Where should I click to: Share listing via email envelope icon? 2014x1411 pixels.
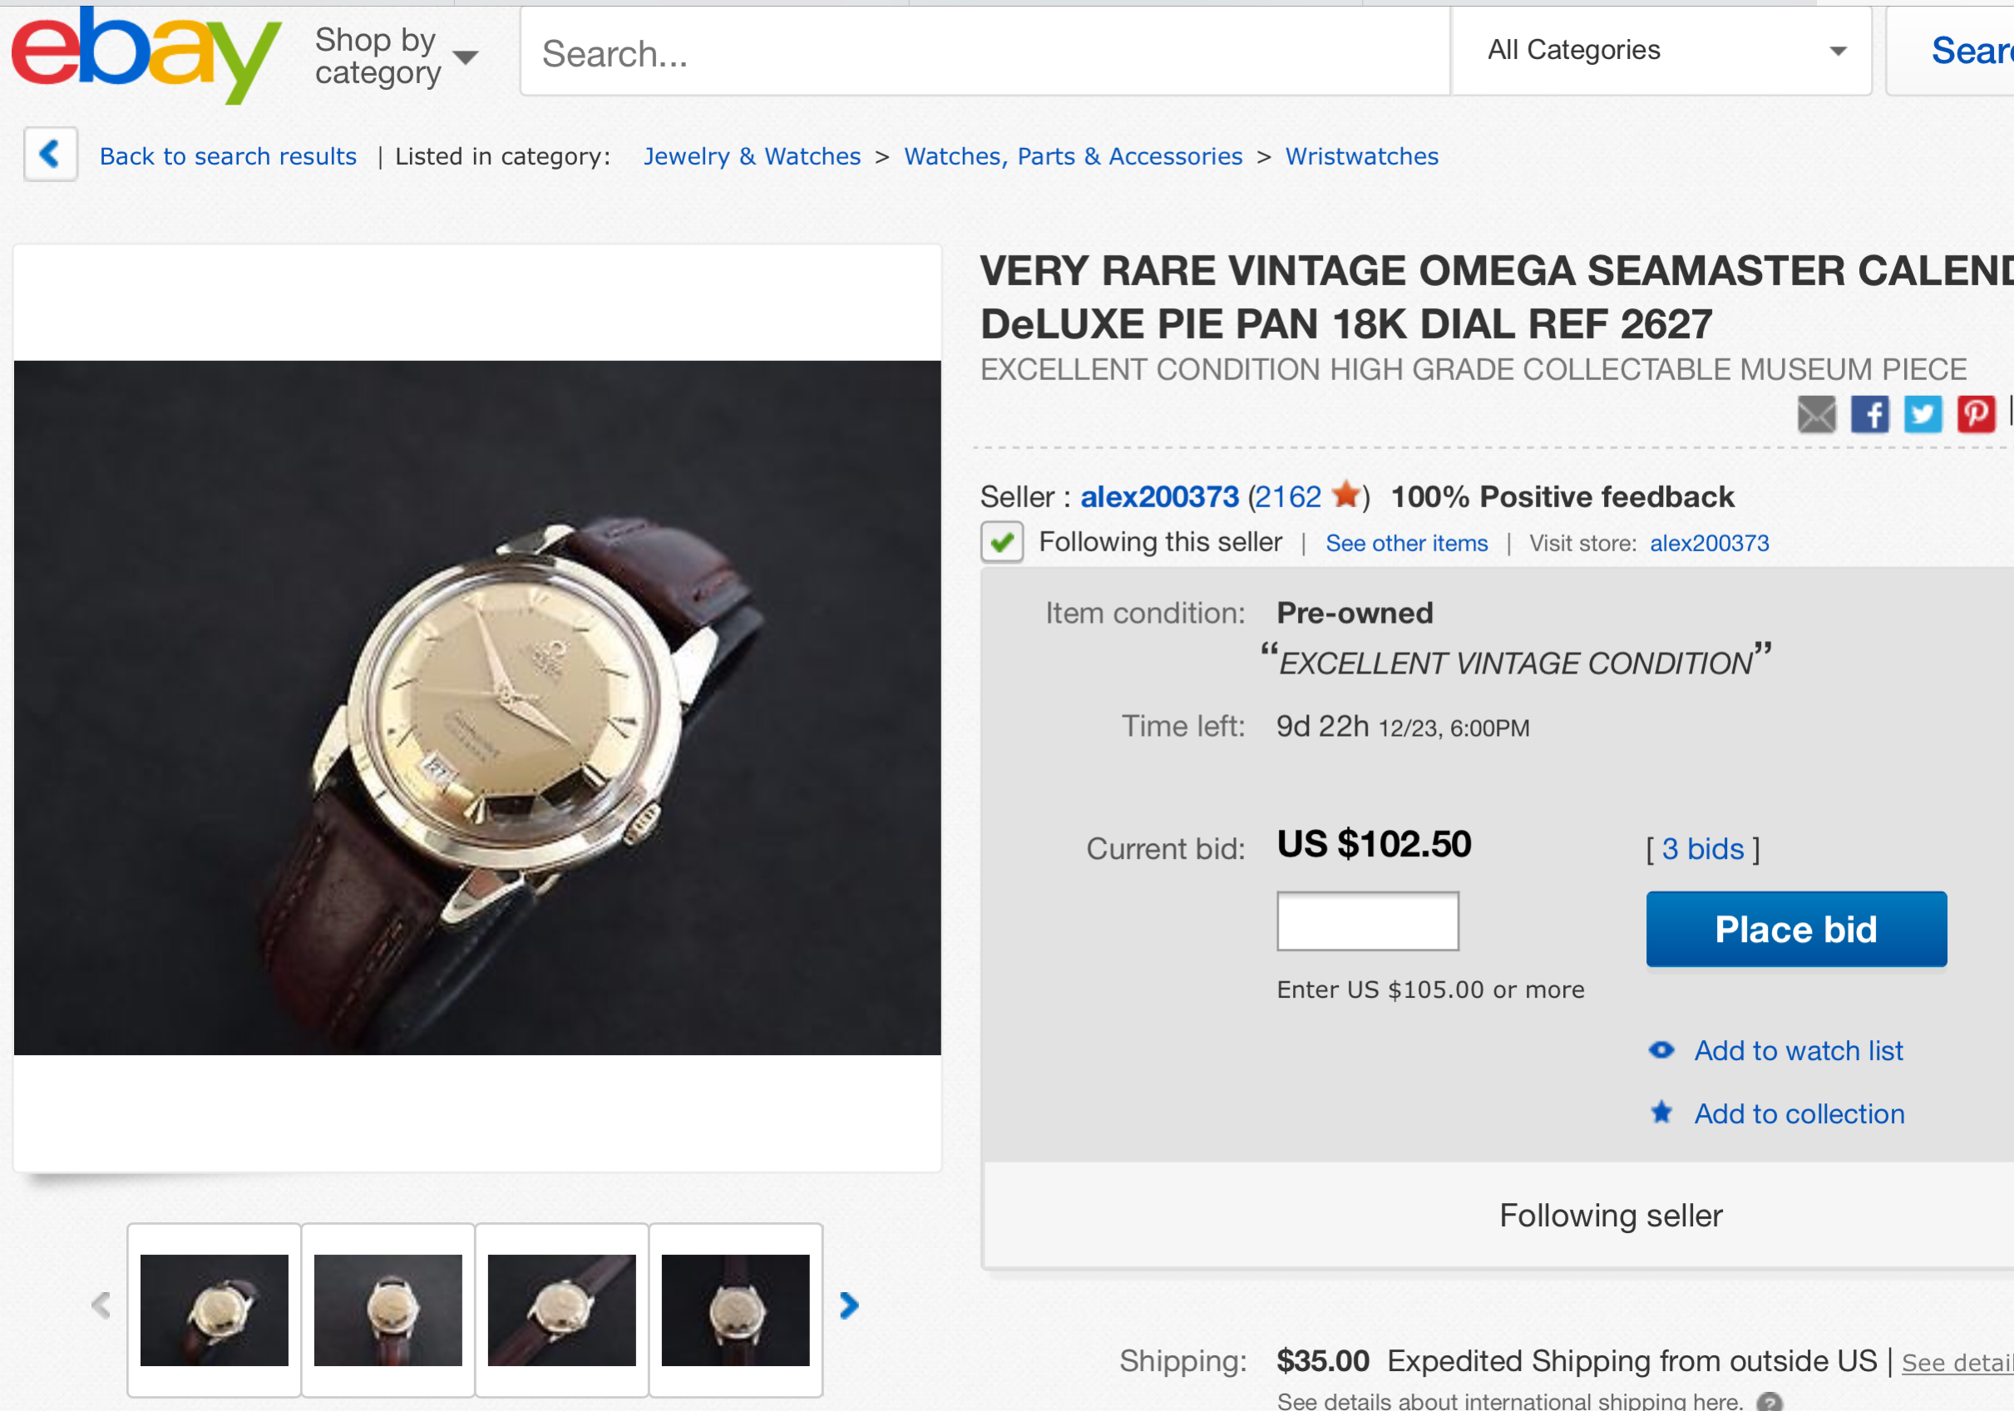(1816, 415)
